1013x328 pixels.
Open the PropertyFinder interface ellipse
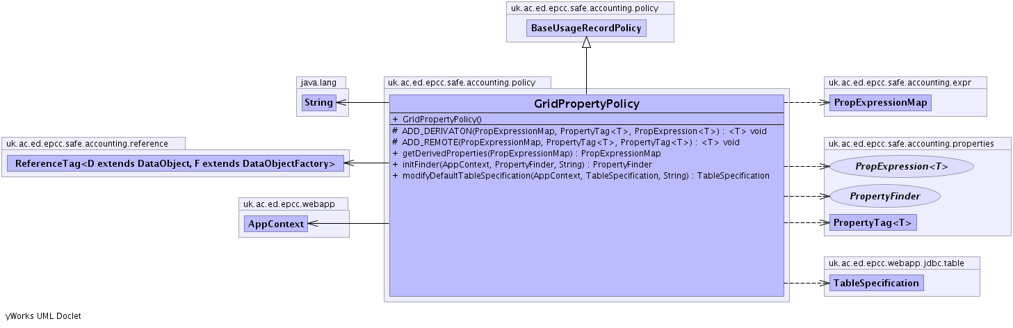click(884, 197)
